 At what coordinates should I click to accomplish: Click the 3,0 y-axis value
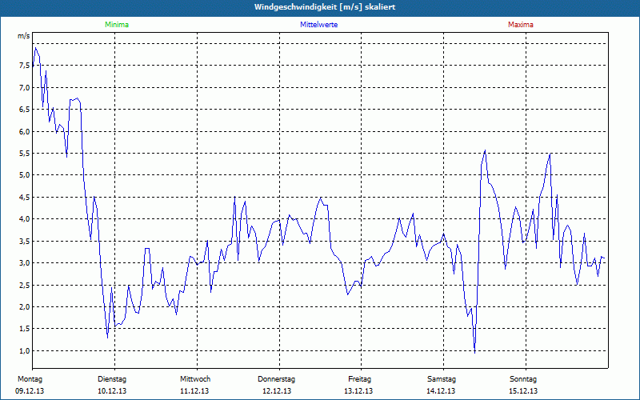25,263
